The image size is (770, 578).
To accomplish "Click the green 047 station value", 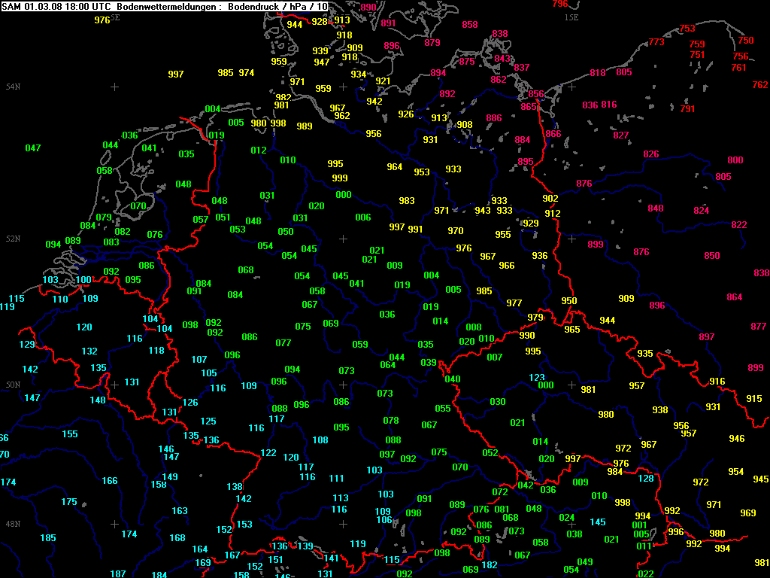I will 33,148.
